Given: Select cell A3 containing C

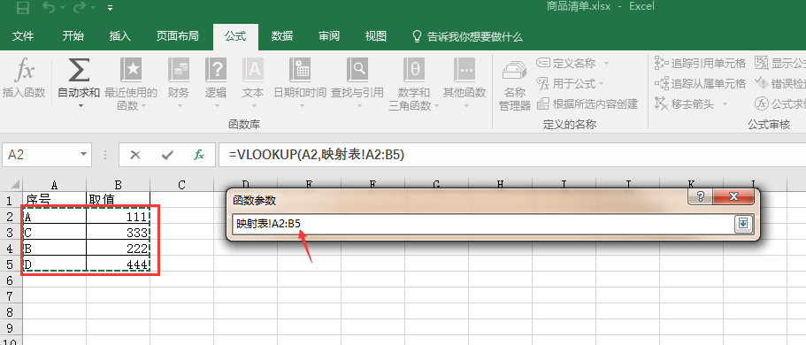Looking at the screenshot, I should 55,232.
